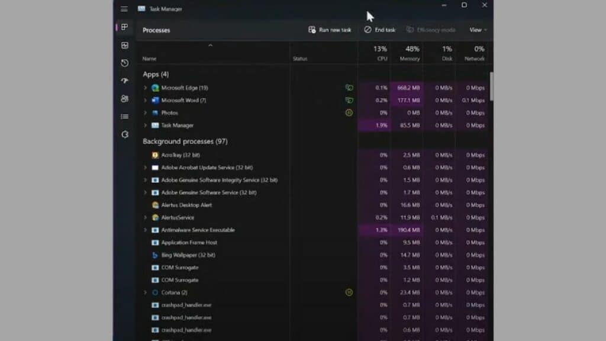Expand the Microsoft Word process group
The height and width of the screenshot is (341, 606).
146,100
